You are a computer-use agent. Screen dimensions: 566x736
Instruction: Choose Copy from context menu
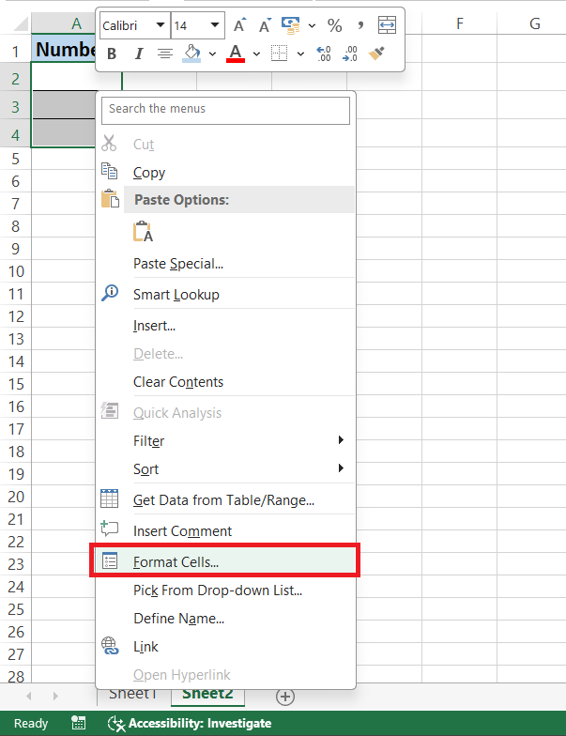pyautogui.click(x=225, y=172)
